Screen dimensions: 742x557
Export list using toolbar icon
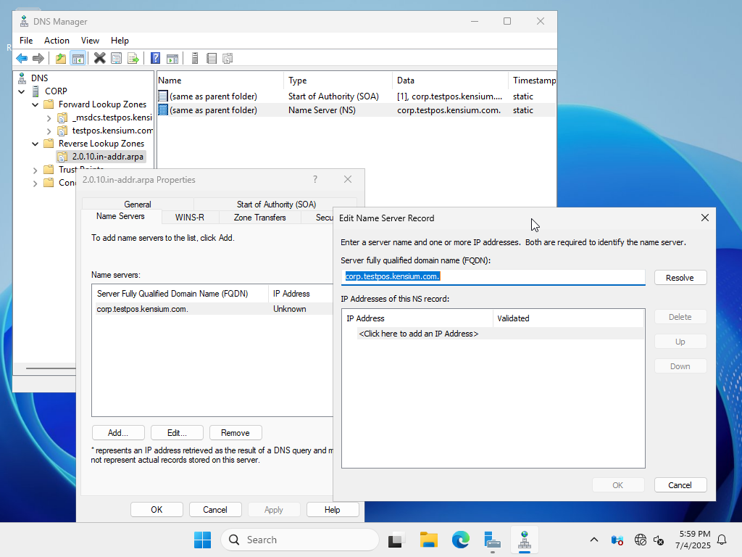pos(133,58)
